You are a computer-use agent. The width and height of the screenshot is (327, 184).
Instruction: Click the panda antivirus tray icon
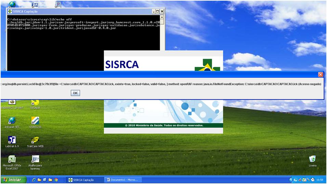[x=313, y=180]
